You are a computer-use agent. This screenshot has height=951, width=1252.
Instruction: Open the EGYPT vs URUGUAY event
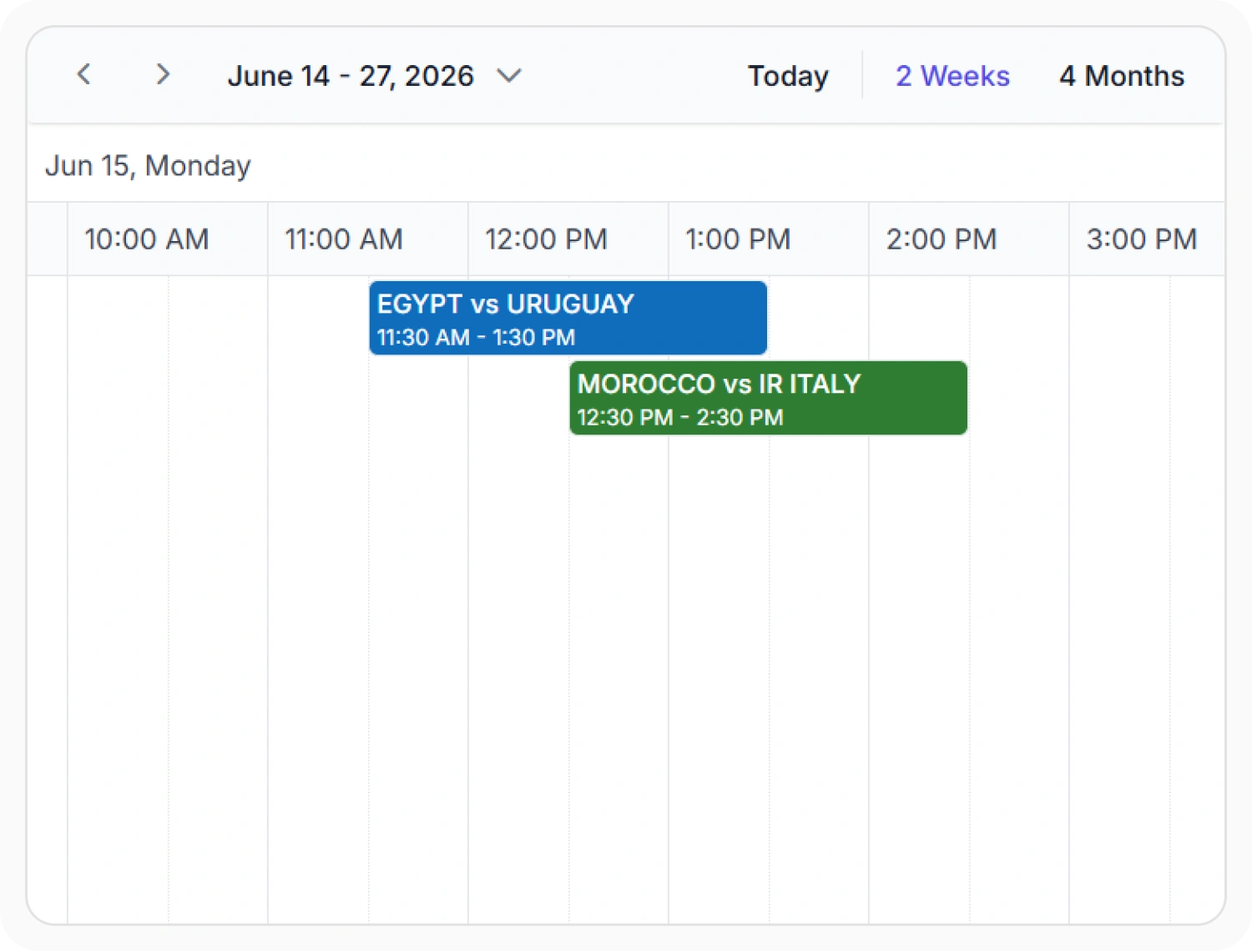[x=568, y=318]
